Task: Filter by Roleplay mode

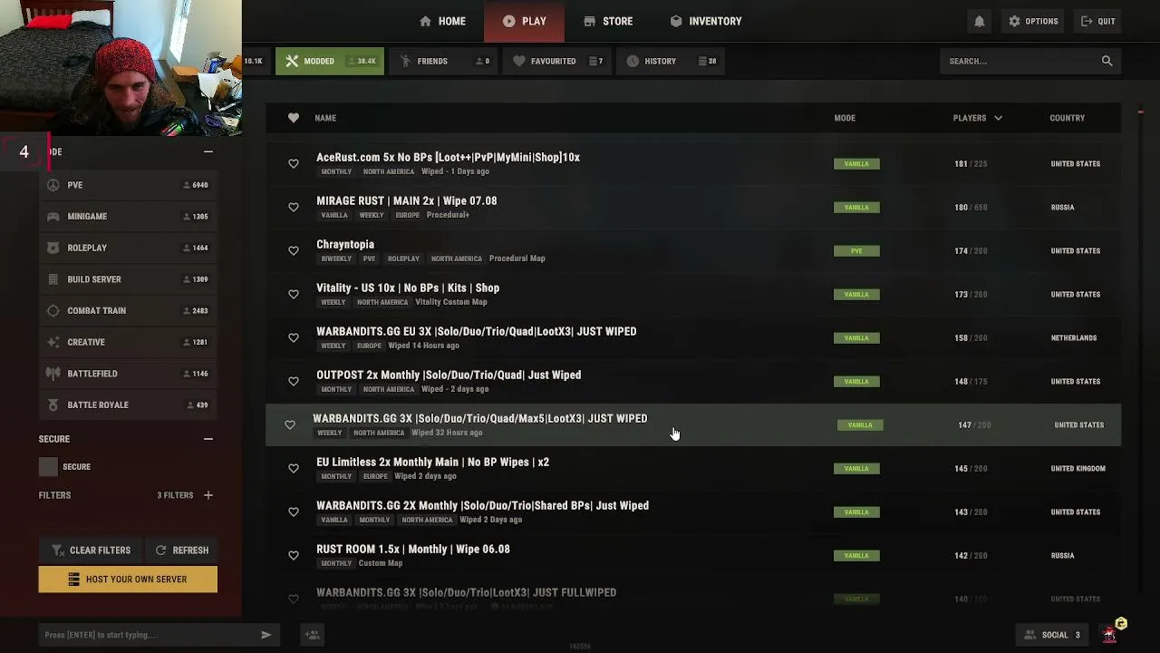Action: point(128,248)
